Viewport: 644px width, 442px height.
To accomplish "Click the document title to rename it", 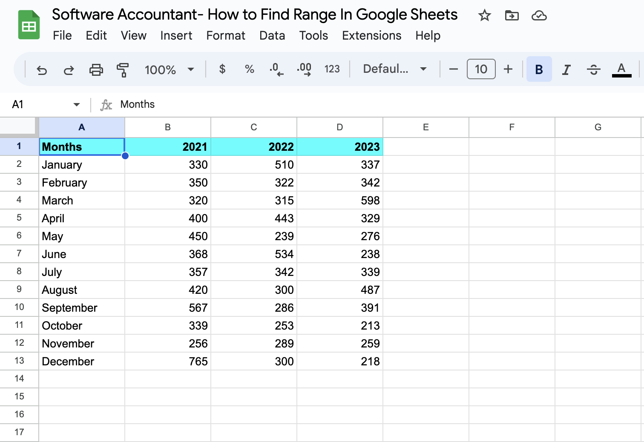I will (255, 14).
